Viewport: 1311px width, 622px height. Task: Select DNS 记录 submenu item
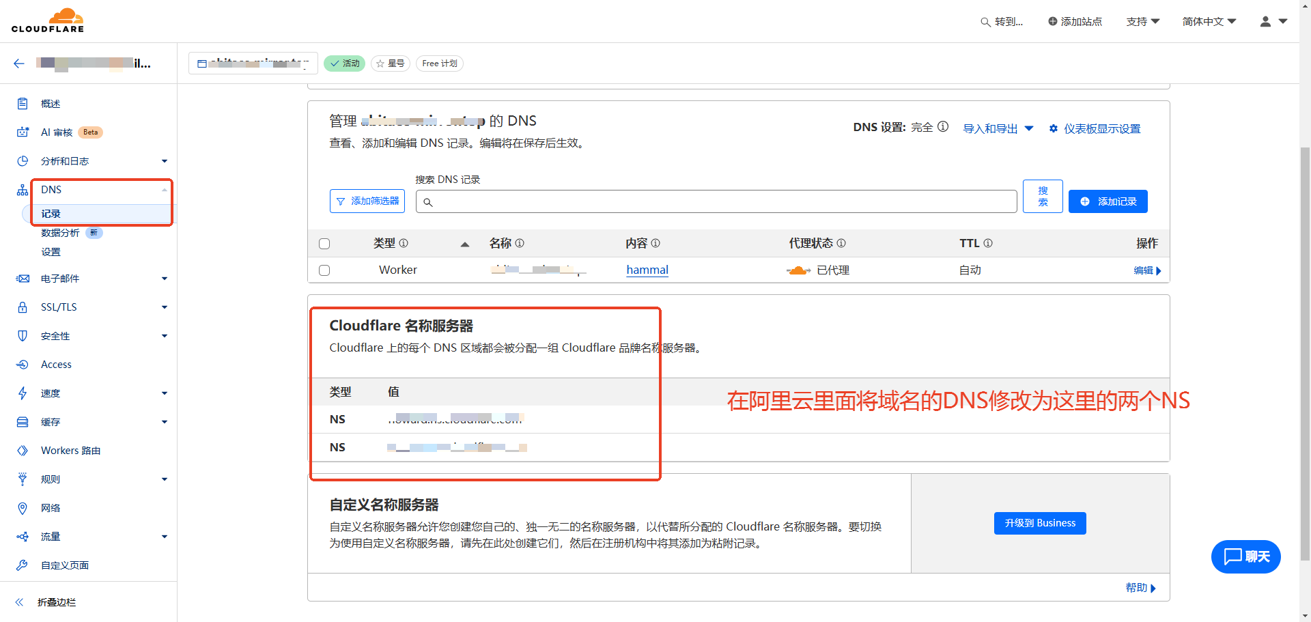(51, 214)
